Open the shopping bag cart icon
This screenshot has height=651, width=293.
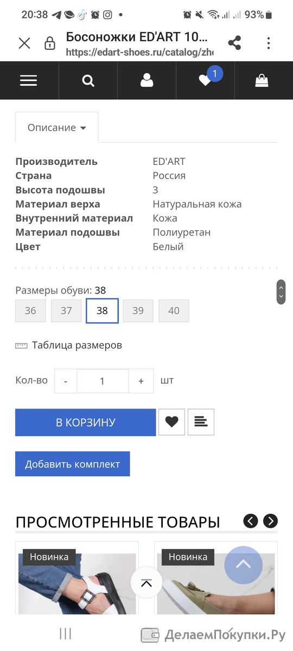point(262,80)
